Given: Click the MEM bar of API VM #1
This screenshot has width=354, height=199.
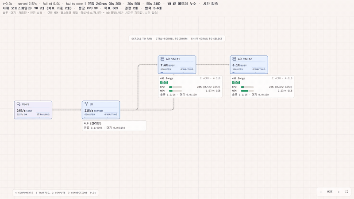Looking at the screenshot, I should click(175, 91).
